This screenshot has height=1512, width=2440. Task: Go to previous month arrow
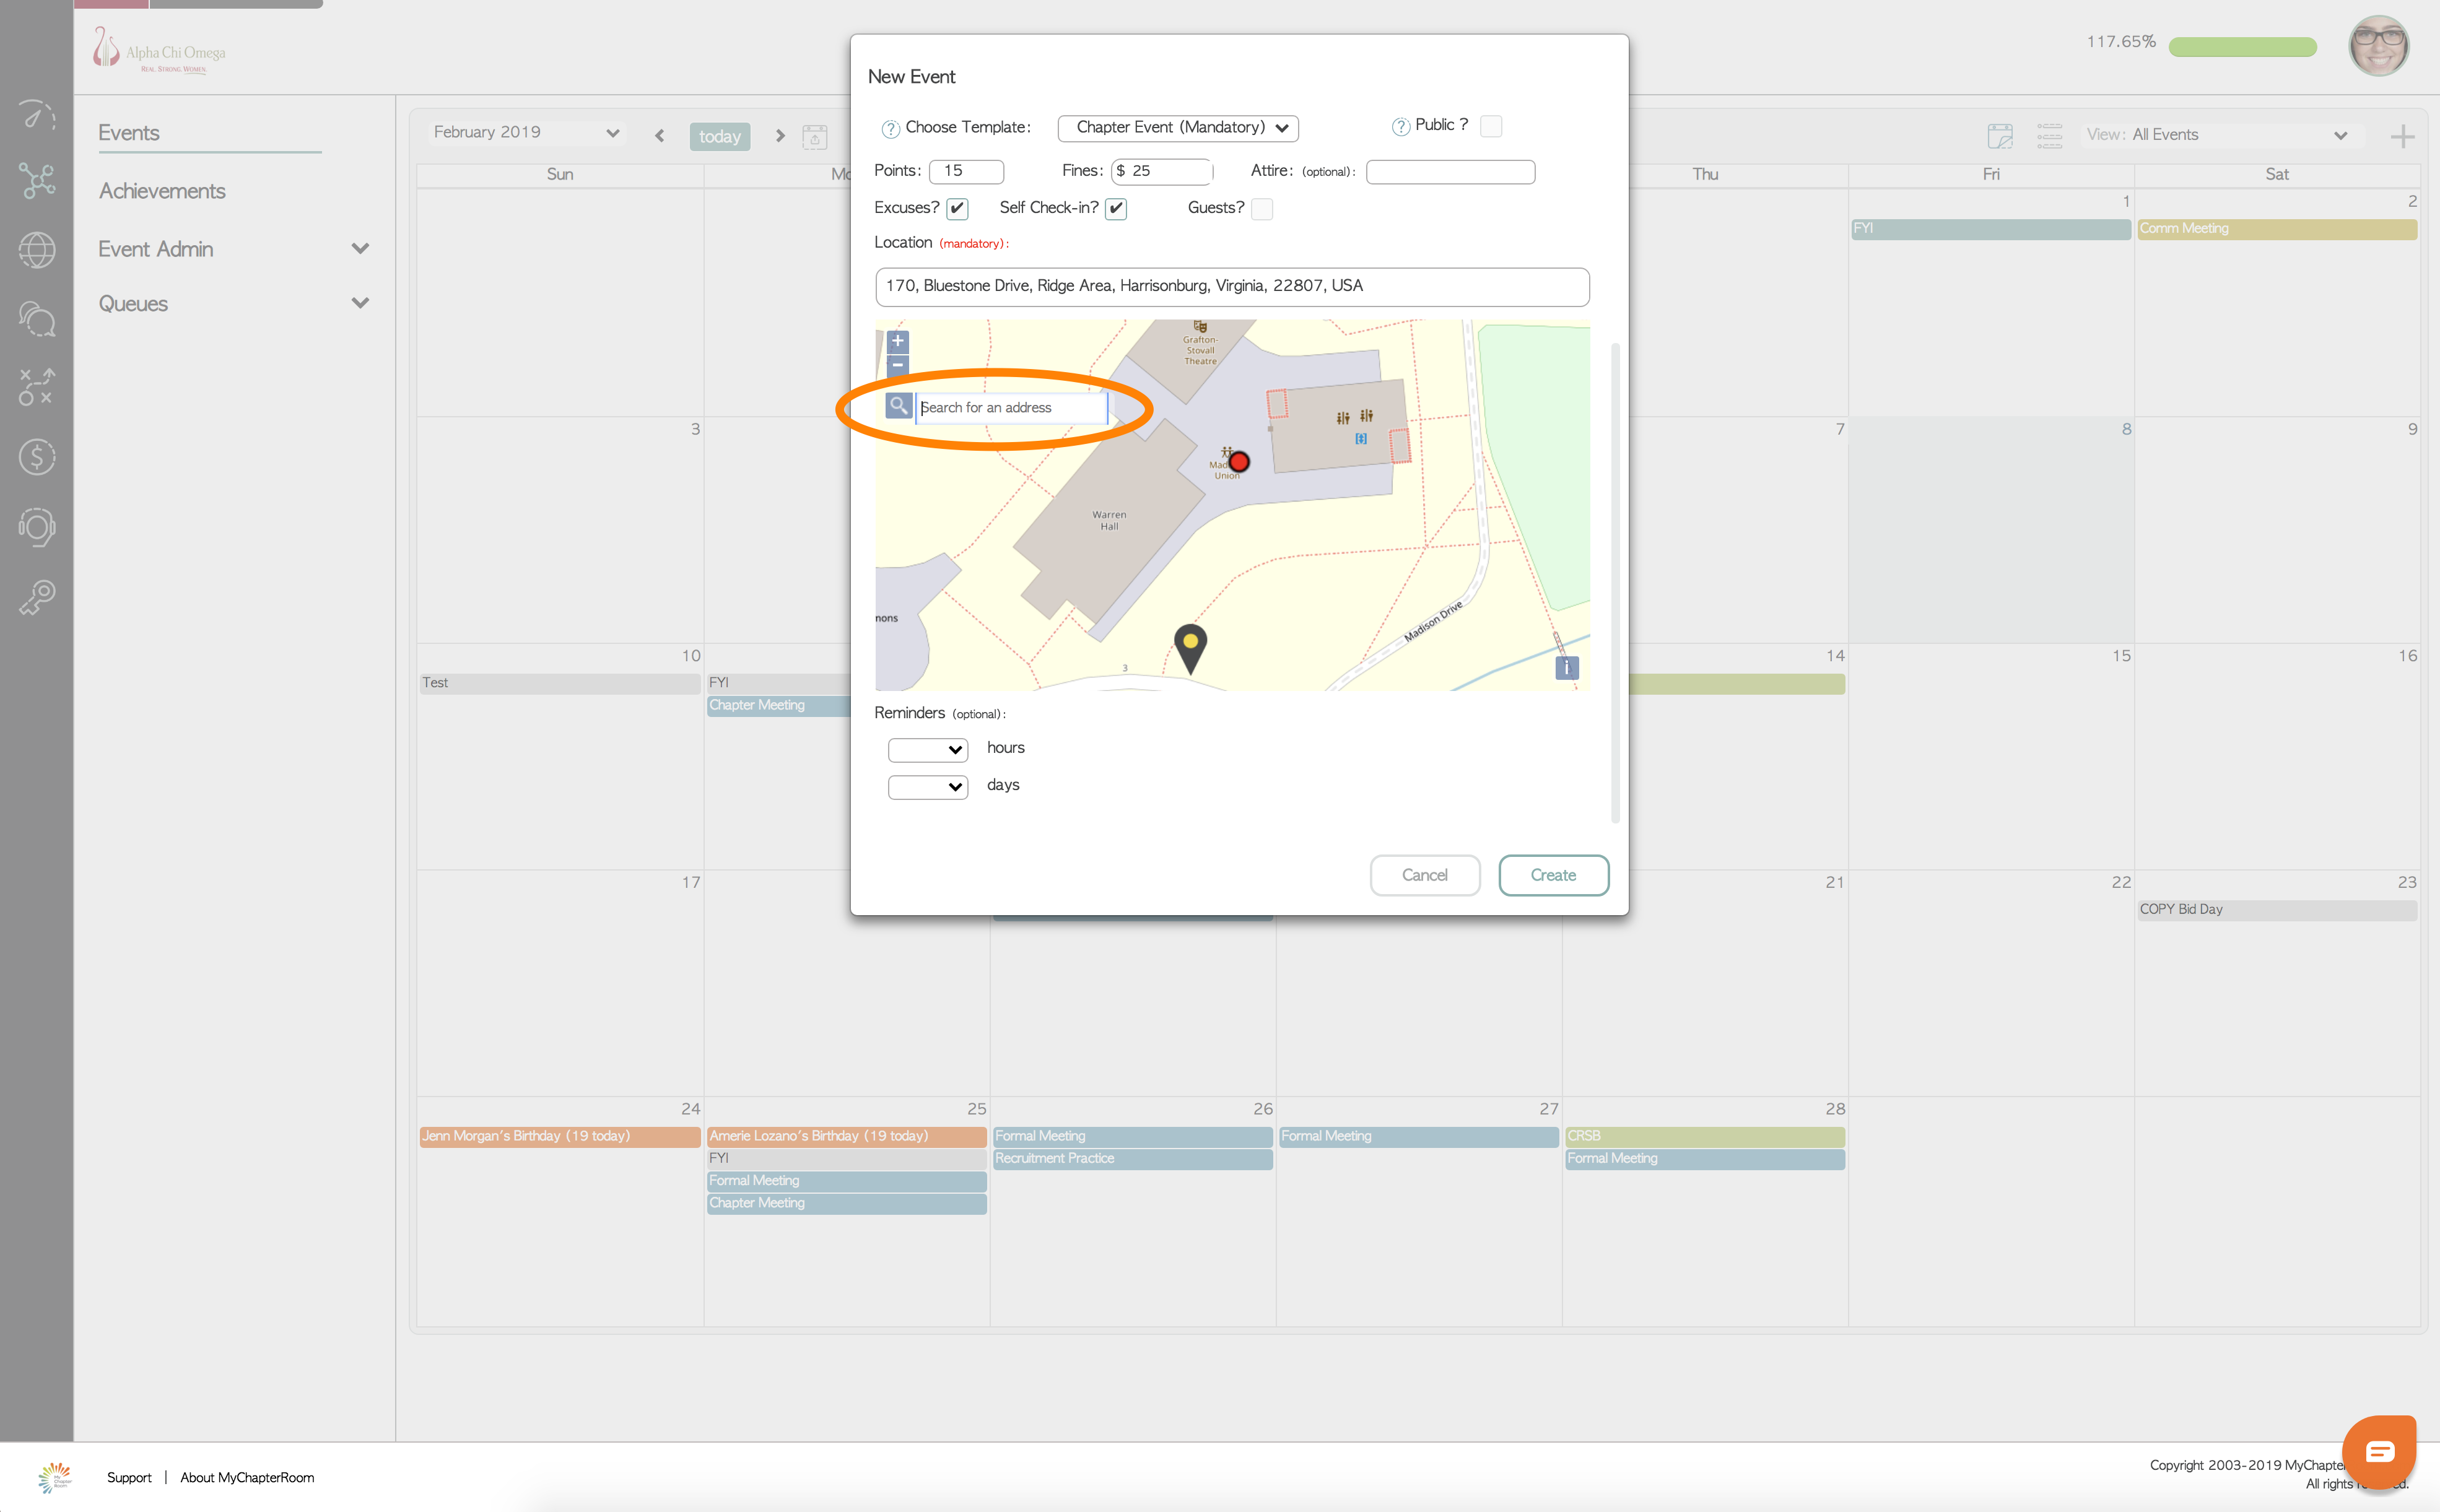pos(659,136)
